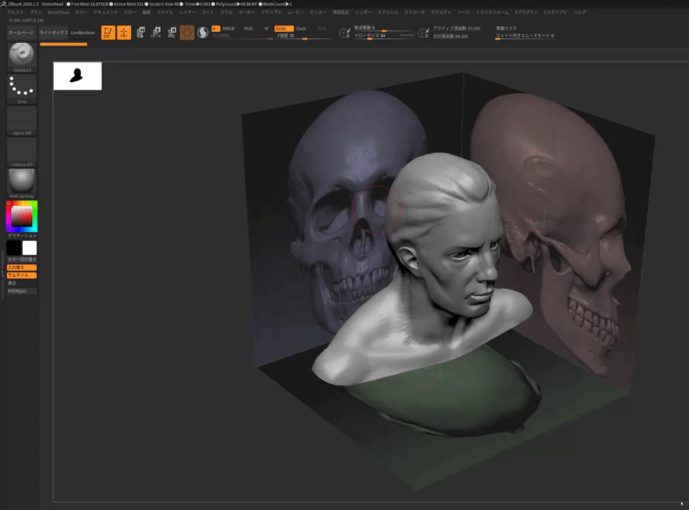689x510 pixels.
Task: Click the white secondary color swatch
Action: point(29,248)
